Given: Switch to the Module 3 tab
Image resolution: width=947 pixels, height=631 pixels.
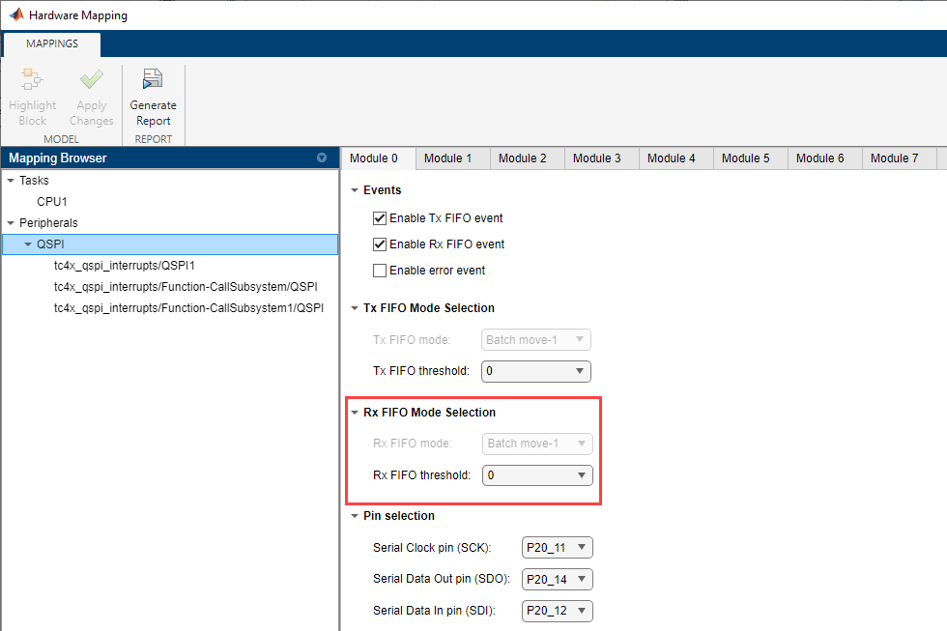Looking at the screenshot, I should coord(597,158).
